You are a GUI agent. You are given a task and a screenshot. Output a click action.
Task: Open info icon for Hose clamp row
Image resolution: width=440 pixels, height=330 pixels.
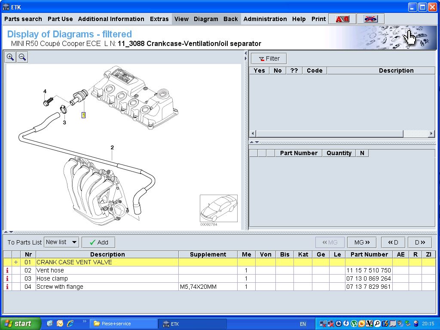[x=7, y=278]
